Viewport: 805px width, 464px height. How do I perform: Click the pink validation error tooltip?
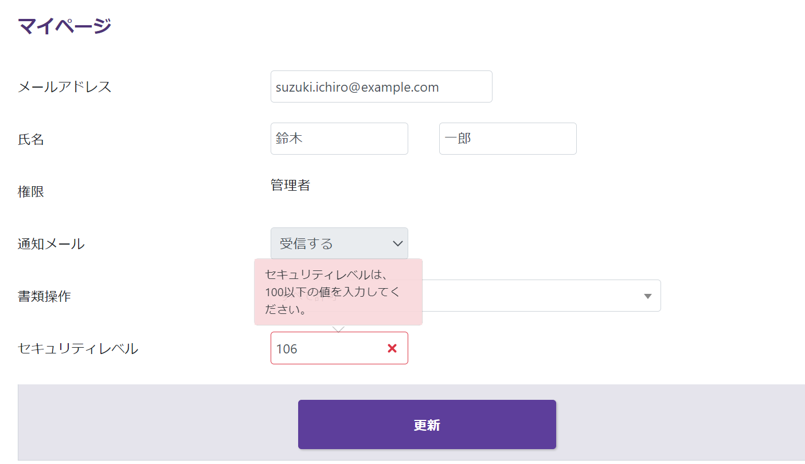[x=338, y=292]
